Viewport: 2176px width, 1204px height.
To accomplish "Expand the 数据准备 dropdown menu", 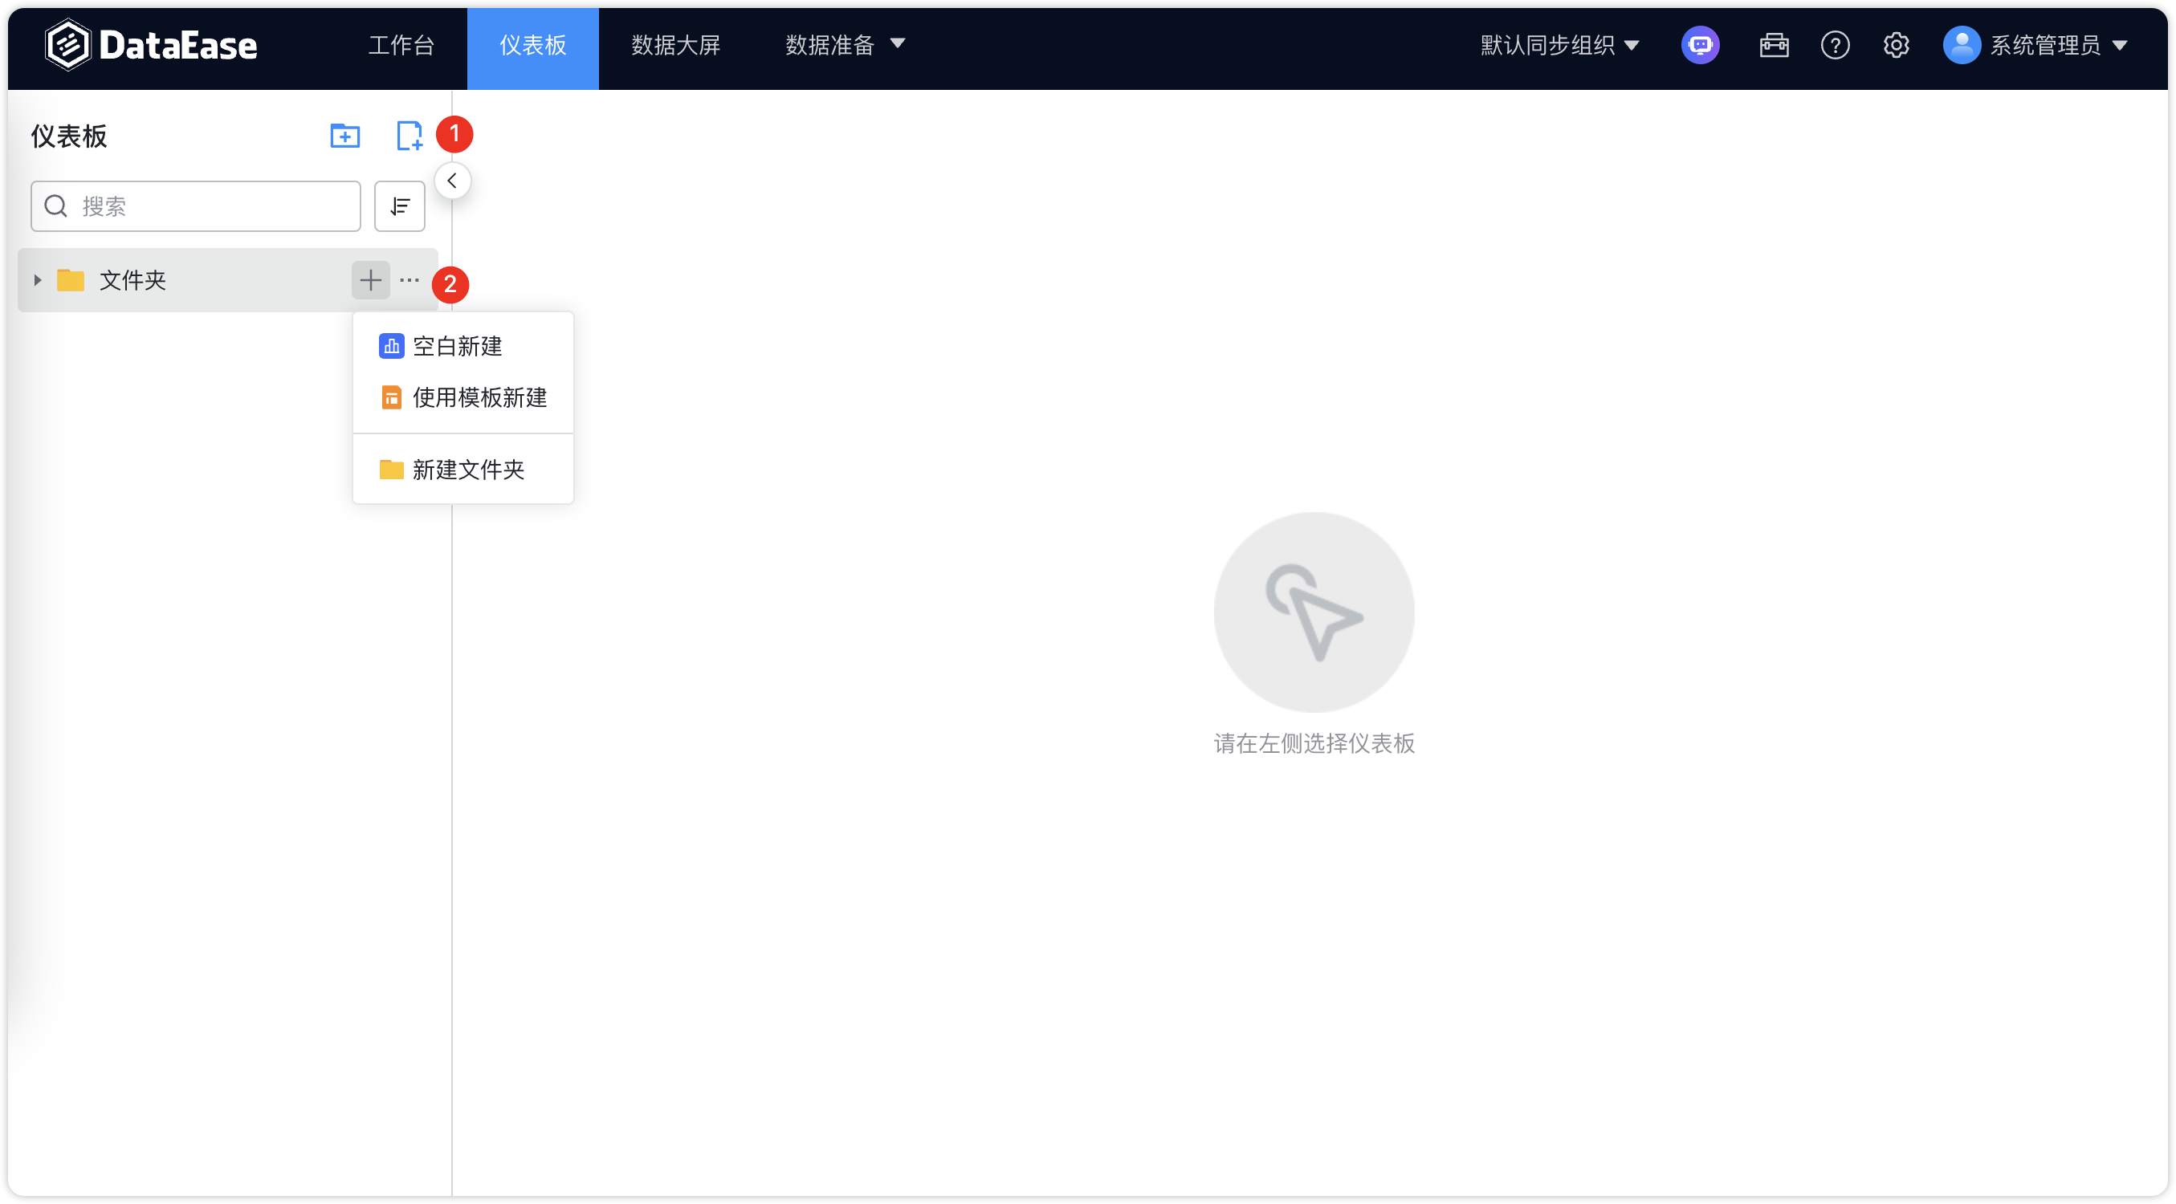I will point(845,46).
